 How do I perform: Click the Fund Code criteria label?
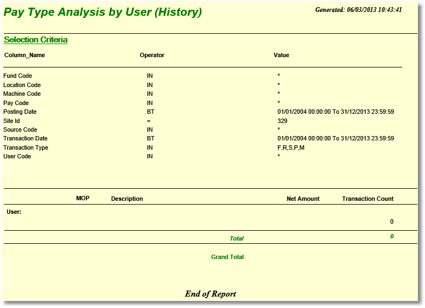(17, 76)
